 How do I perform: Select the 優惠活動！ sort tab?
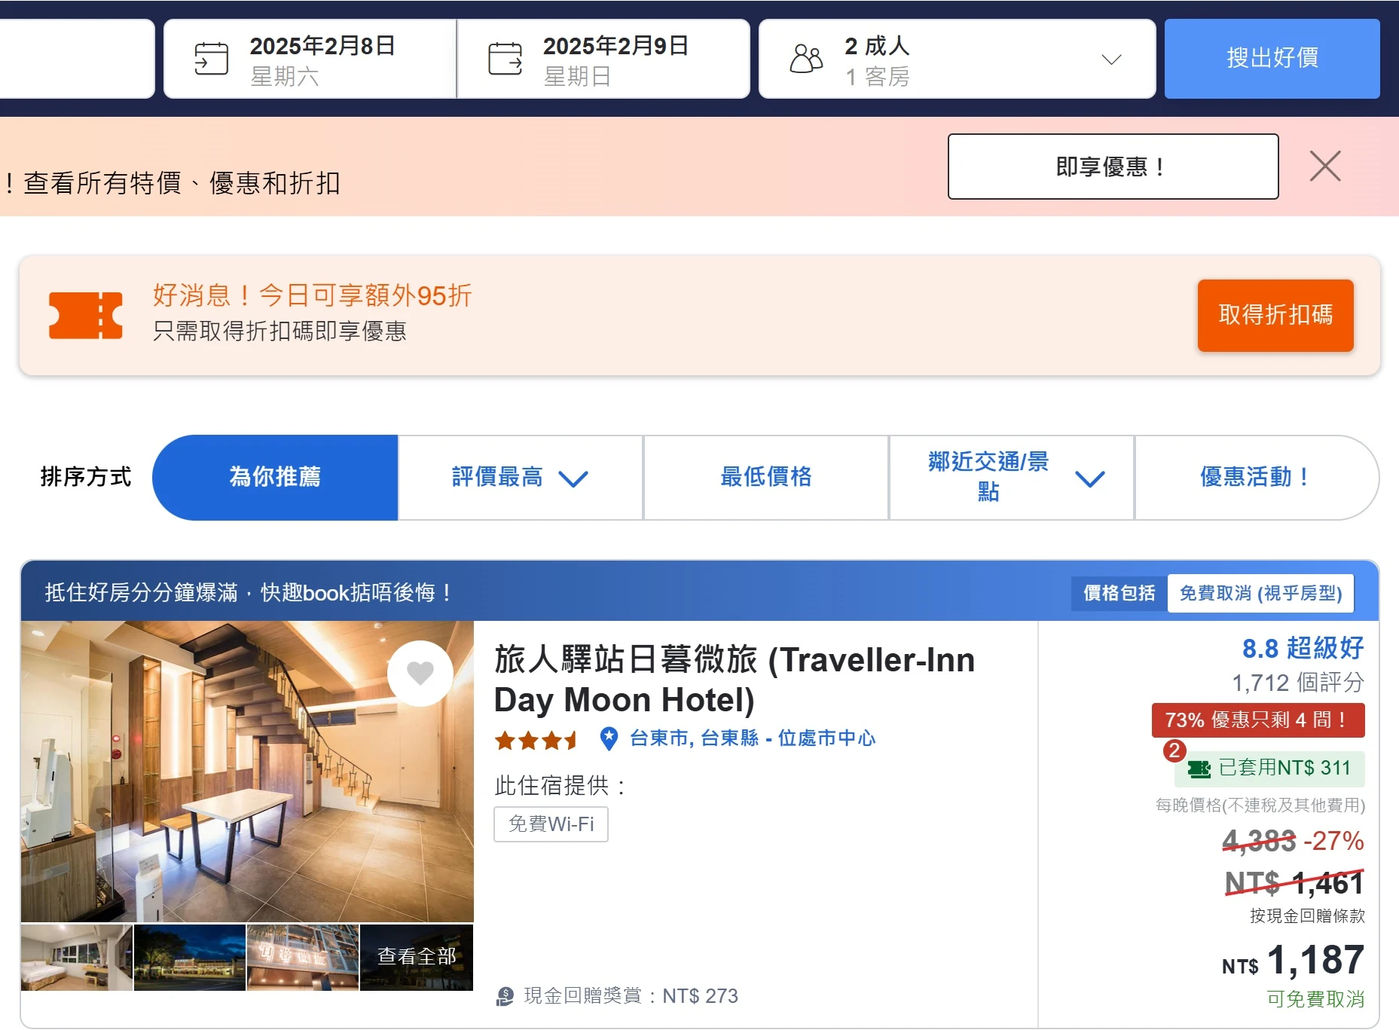[1257, 477]
